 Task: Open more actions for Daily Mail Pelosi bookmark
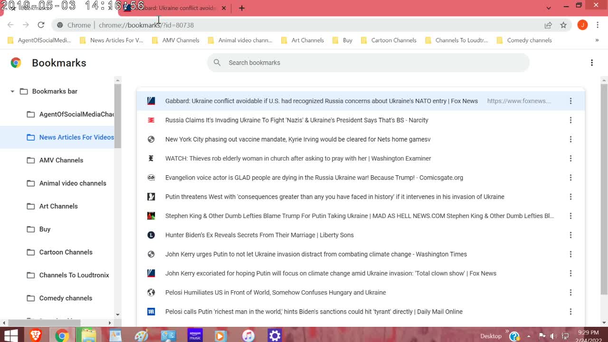[x=570, y=312]
